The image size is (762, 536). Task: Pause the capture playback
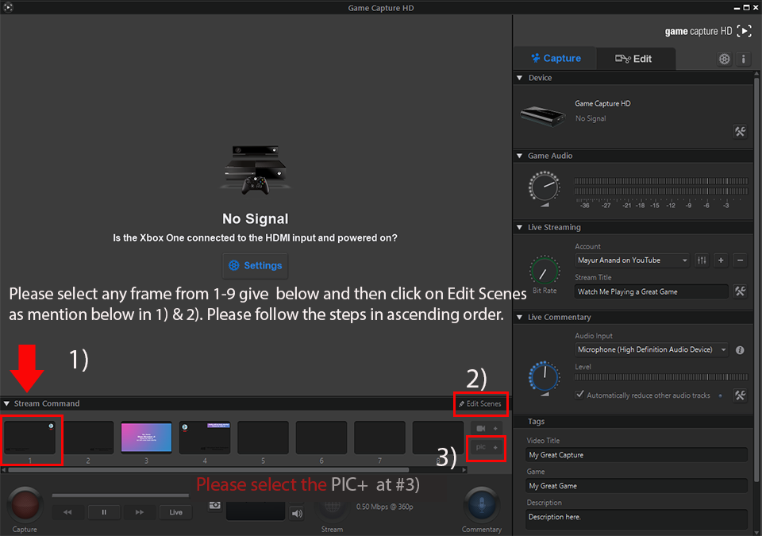click(x=104, y=512)
